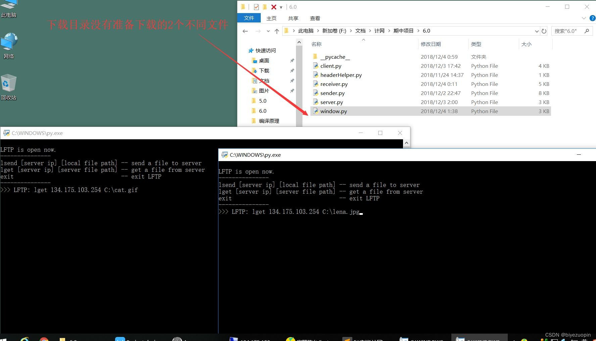Viewport: 596px width, 341px height.
Task: Select the server.py file icon
Action: (315, 102)
